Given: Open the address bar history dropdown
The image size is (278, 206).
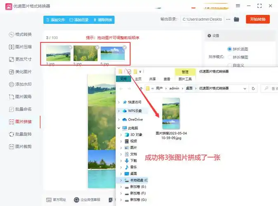Looking at the screenshot, I should 245,89.
